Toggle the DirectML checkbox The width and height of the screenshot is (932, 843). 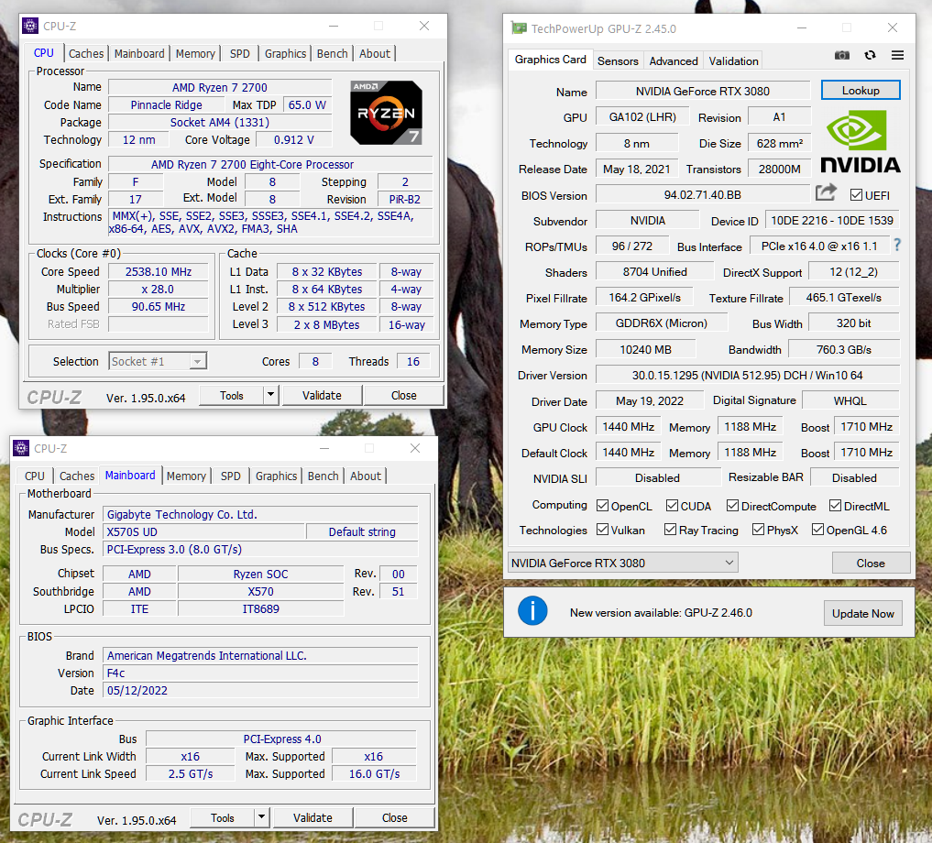pyautogui.click(x=835, y=506)
